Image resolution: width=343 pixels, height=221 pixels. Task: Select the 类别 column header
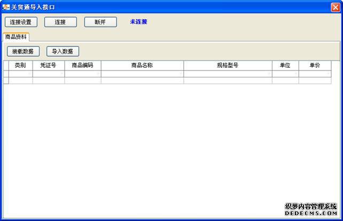coord(20,65)
